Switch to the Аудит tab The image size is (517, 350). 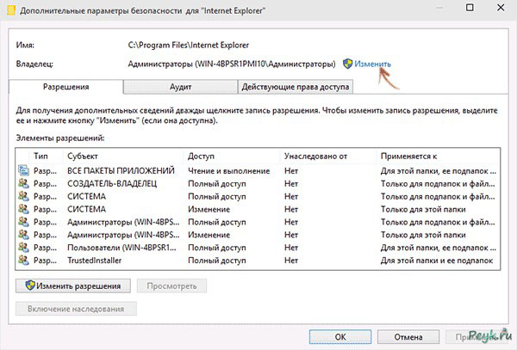180,87
